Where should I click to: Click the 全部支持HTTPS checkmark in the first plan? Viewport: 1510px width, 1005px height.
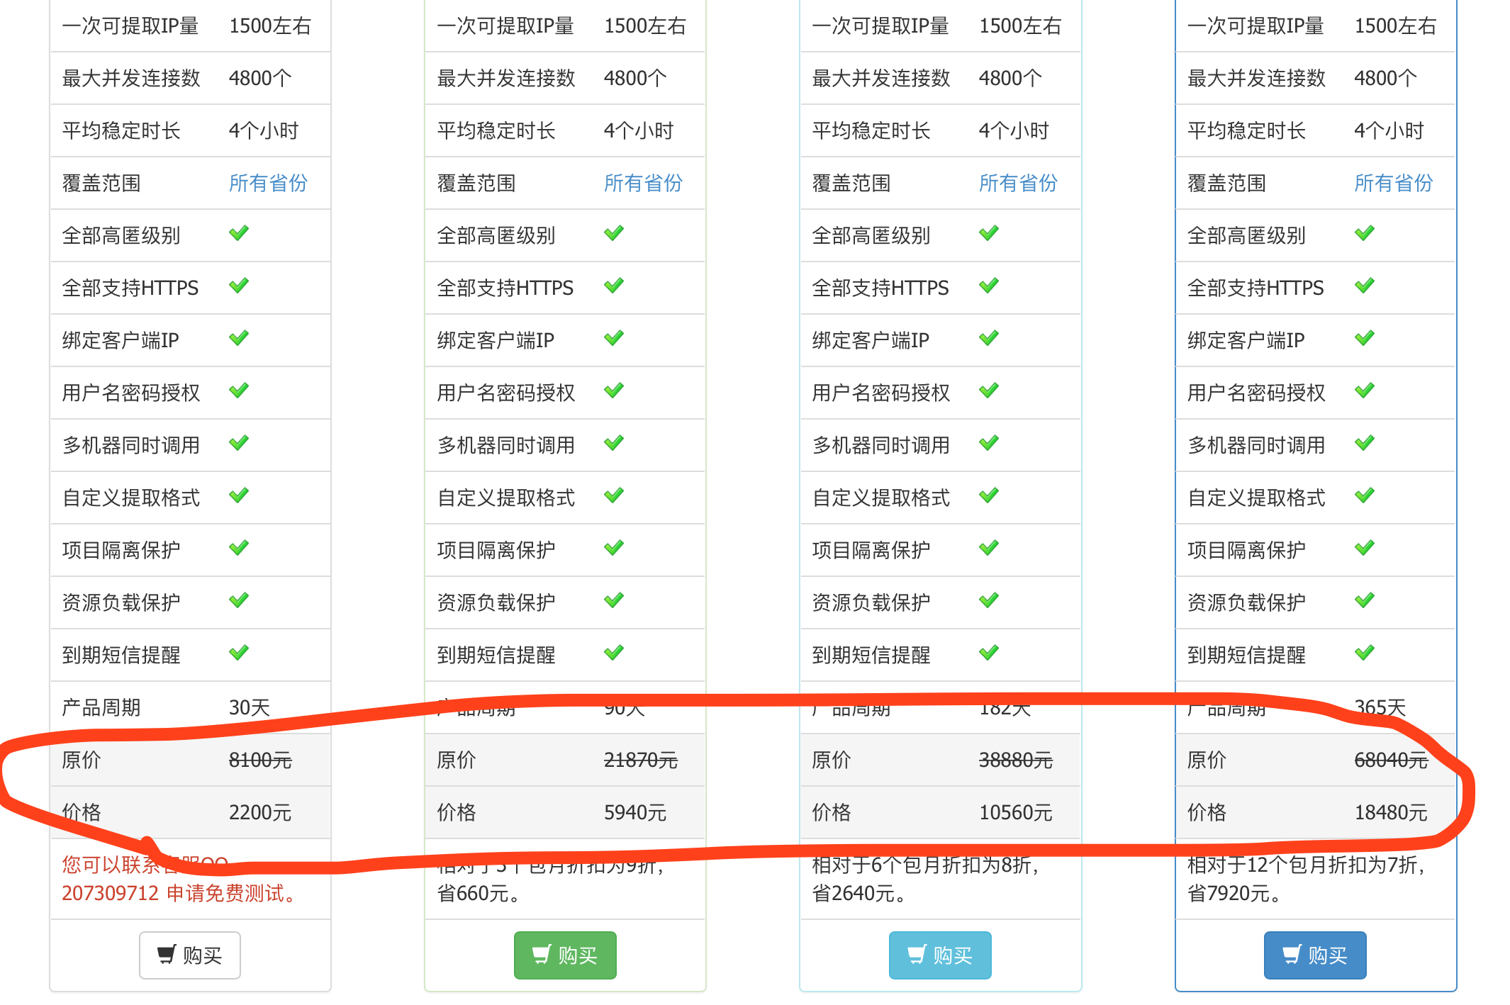point(239,286)
